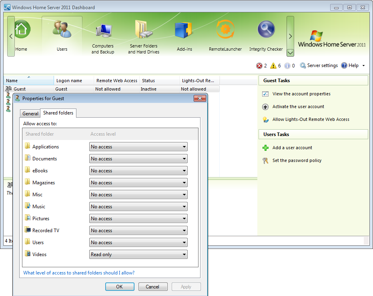Open access level dropdown for Documents
The width and height of the screenshot is (373, 296).
point(138,159)
